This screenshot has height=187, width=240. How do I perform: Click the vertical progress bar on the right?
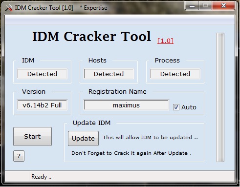coord(220,97)
